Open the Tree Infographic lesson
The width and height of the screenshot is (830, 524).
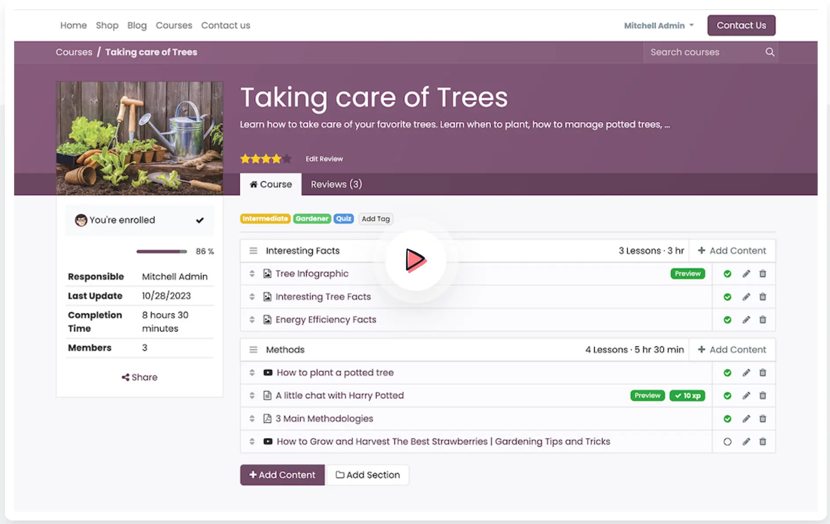pyautogui.click(x=312, y=273)
